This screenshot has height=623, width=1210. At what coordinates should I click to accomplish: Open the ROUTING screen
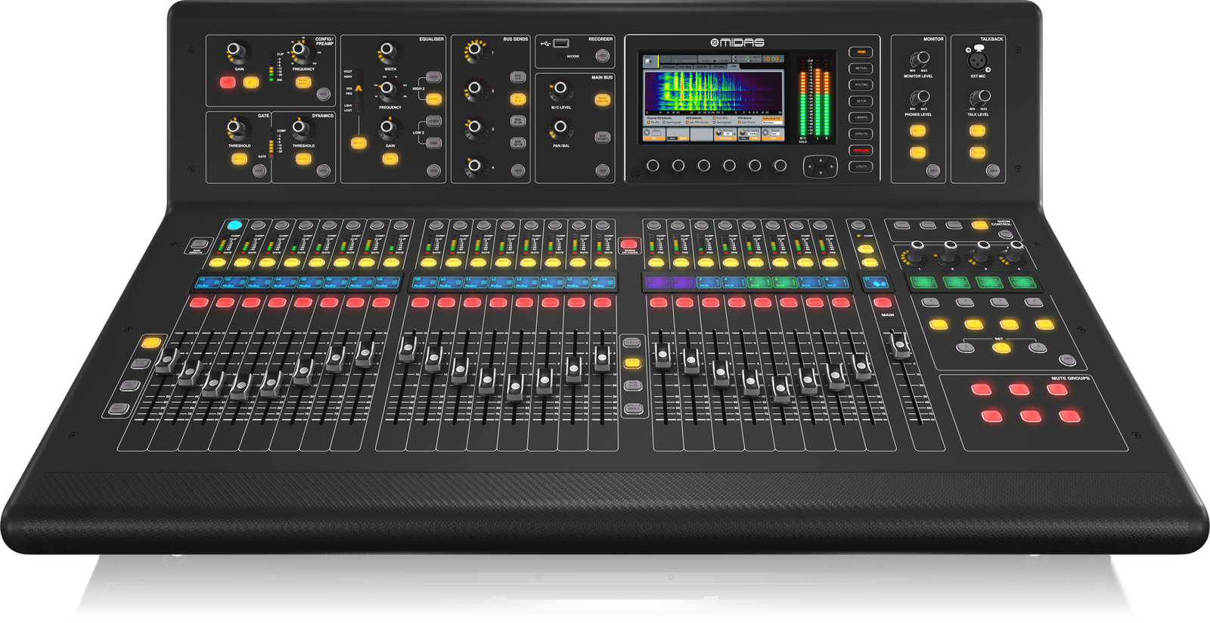[x=861, y=85]
